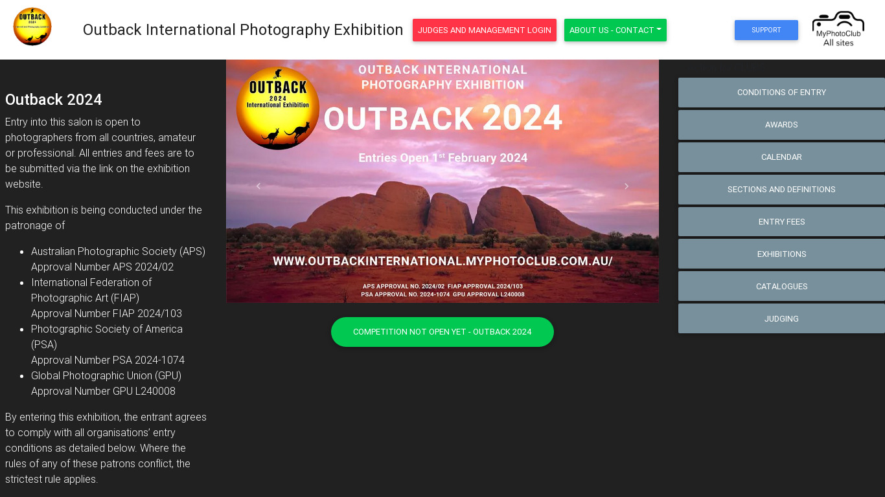
Task: Expand the About Us - Contact dropdown
Action: 615,30
